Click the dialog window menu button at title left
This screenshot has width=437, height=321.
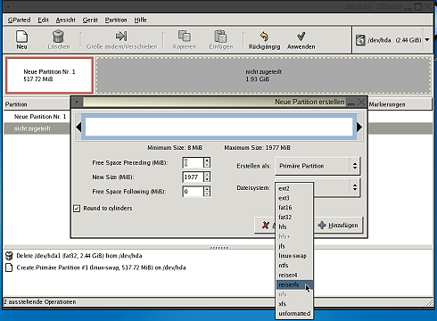[77, 102]
